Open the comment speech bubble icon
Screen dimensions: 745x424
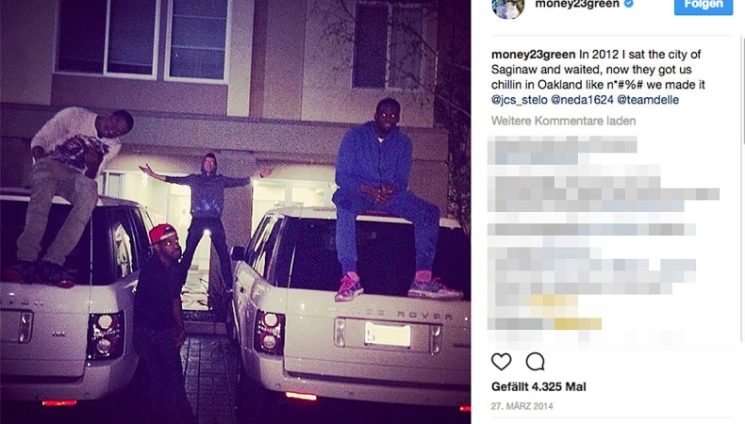point(535,362)
